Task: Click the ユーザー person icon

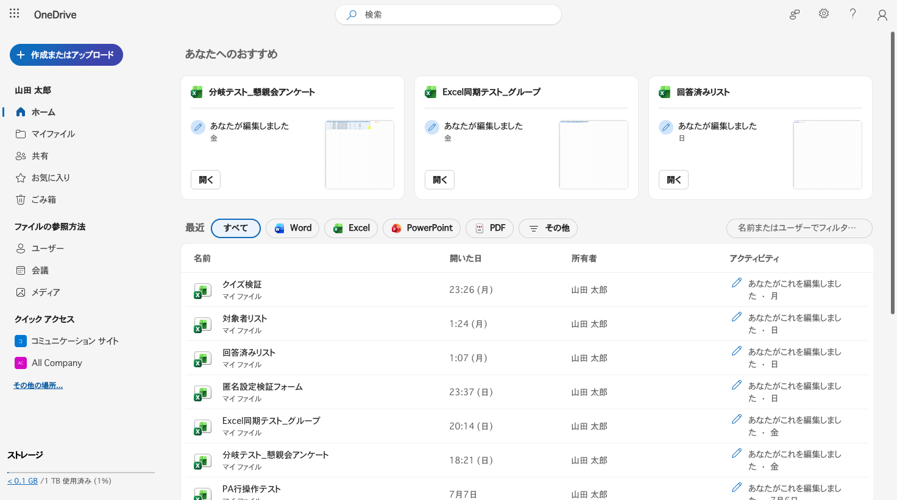Action: click(21, 248)
